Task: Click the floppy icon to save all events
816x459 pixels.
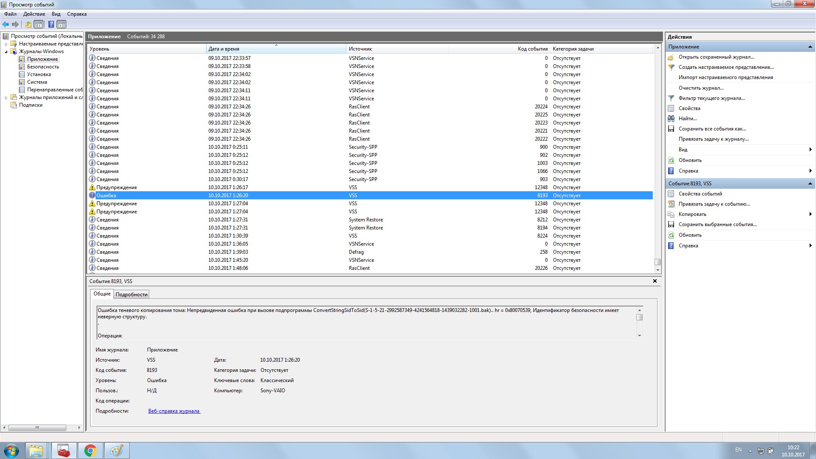Action: 671,129
